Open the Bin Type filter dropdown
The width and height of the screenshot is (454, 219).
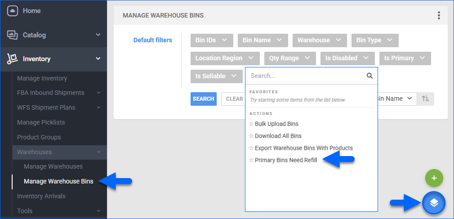pos(374,40)
